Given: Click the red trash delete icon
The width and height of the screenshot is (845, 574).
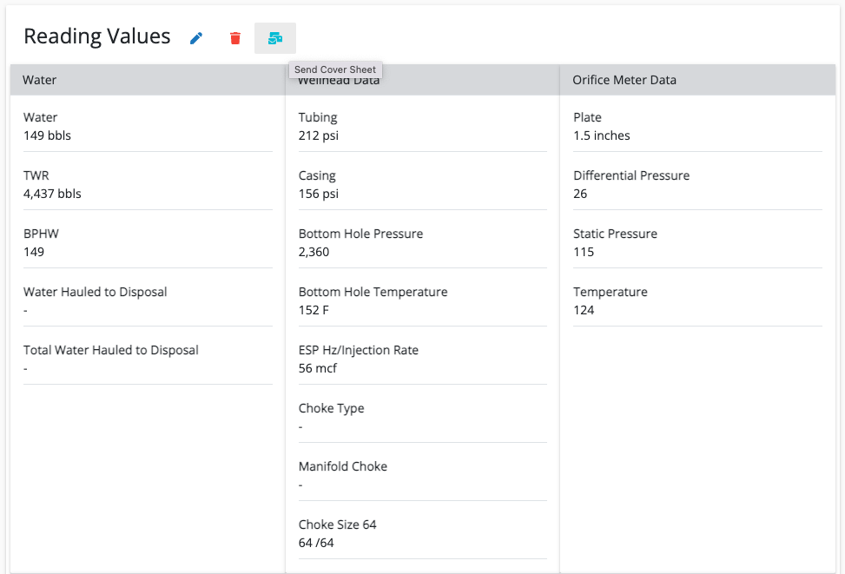Looking at the screenshot, I should tap(235, 38).
